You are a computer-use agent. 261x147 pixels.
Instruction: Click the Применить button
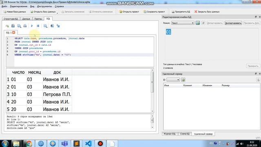[x=253, y=66]
